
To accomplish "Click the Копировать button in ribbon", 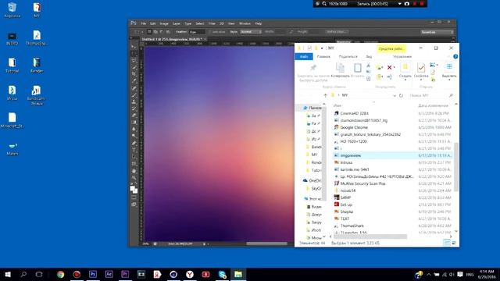I will (341, 70).
